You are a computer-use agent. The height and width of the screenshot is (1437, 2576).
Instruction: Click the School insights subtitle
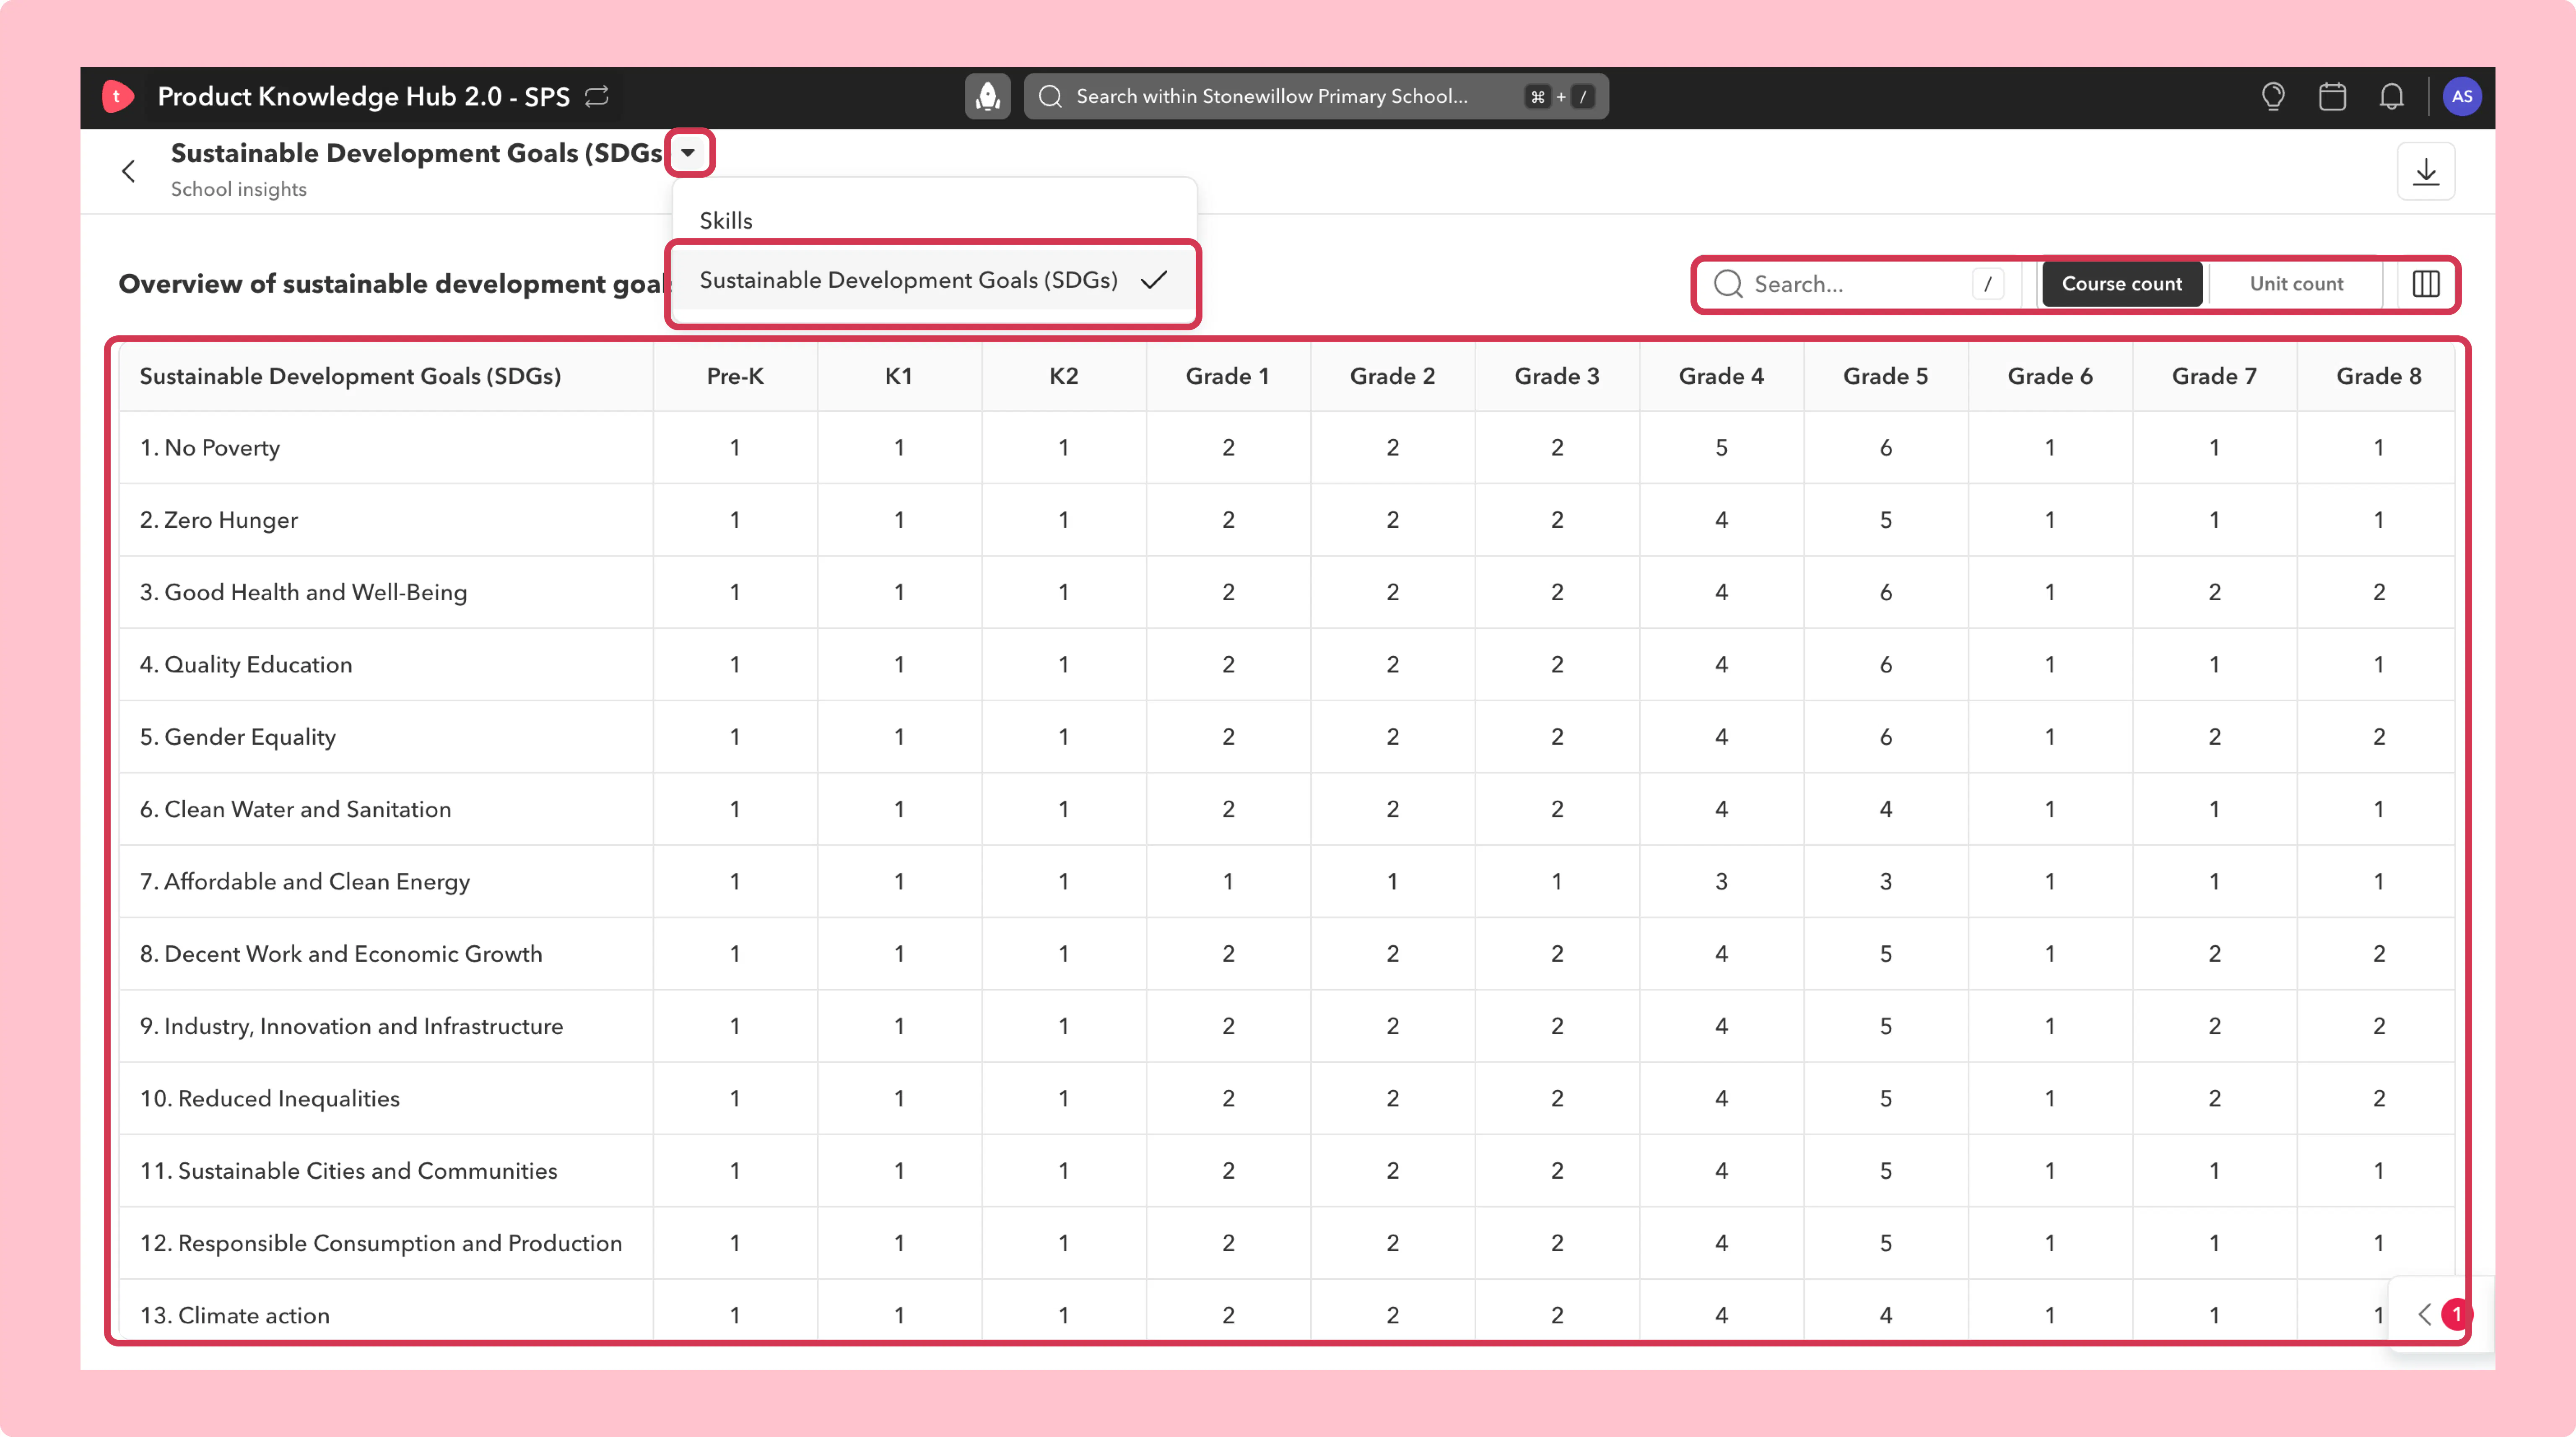(239, 189)
